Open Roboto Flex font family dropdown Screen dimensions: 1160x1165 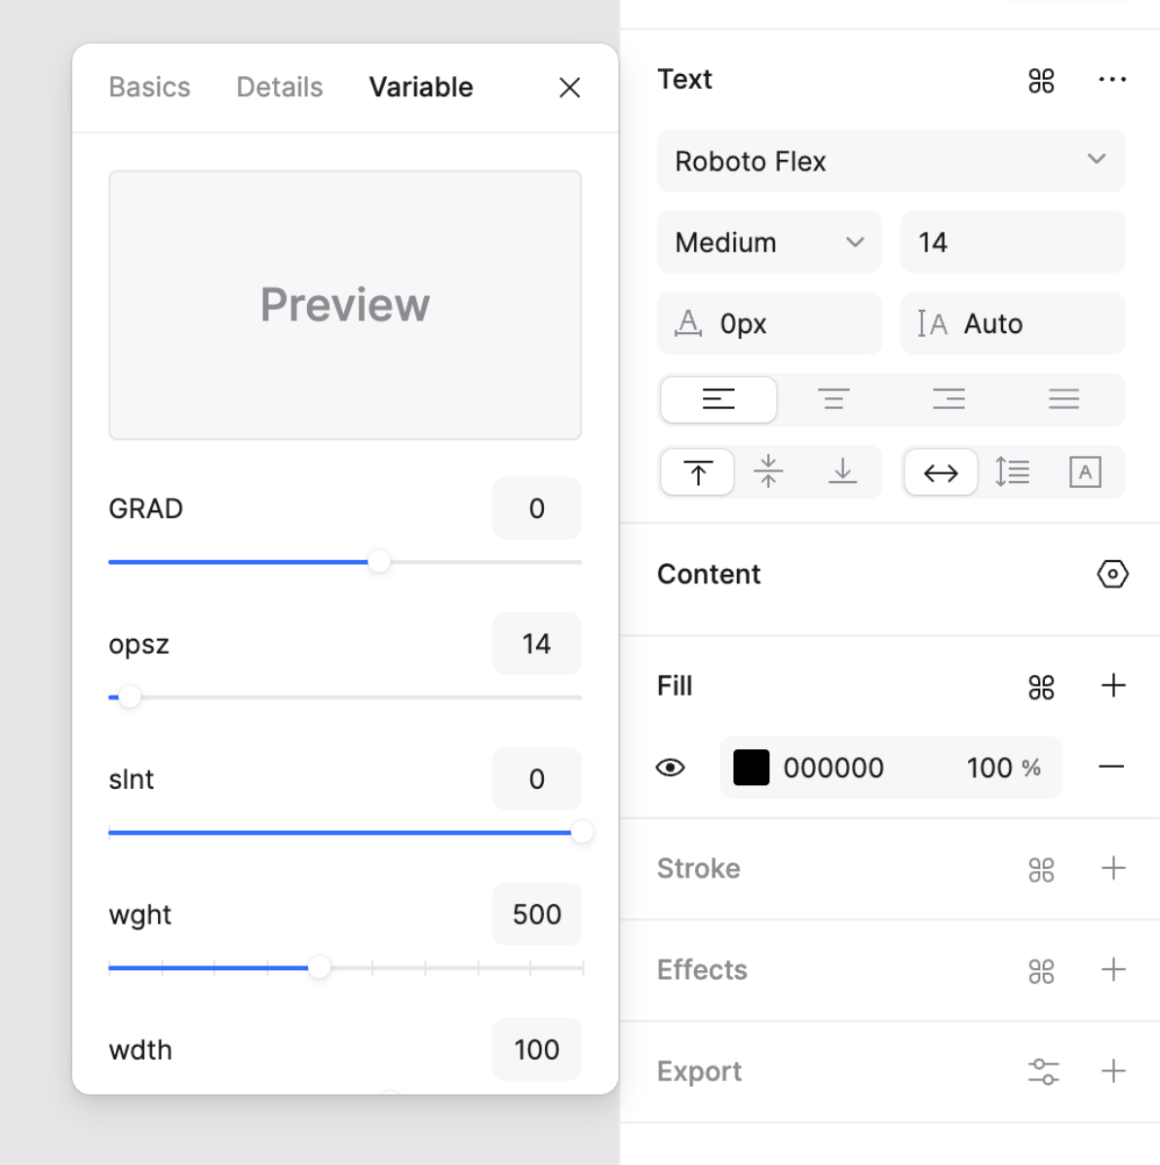891,162
